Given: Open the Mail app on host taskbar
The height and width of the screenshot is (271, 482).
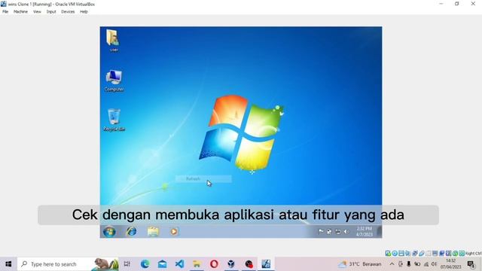Looking at the screenshot, I should 163,264.
